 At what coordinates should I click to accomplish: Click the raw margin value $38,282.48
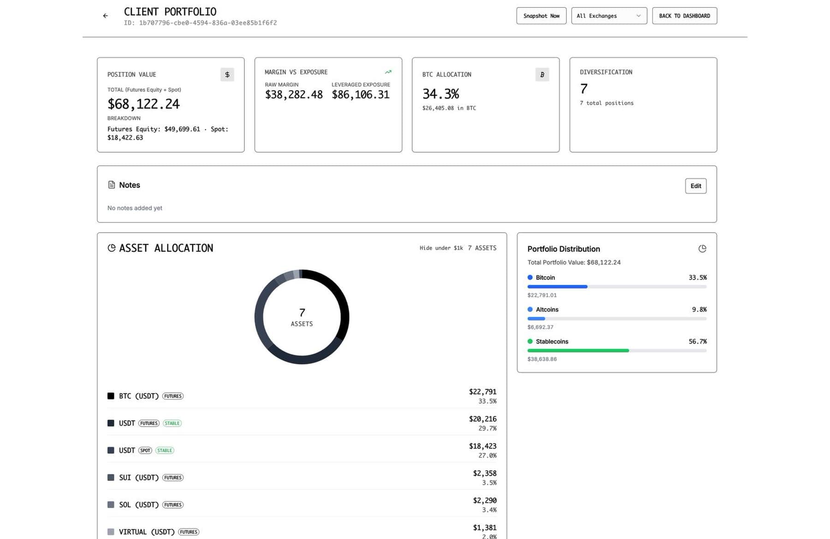pos(294,94)
